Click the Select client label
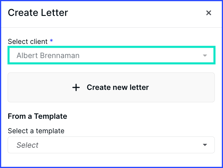Viewport: 223px width, 168px height. pos(28,42)
